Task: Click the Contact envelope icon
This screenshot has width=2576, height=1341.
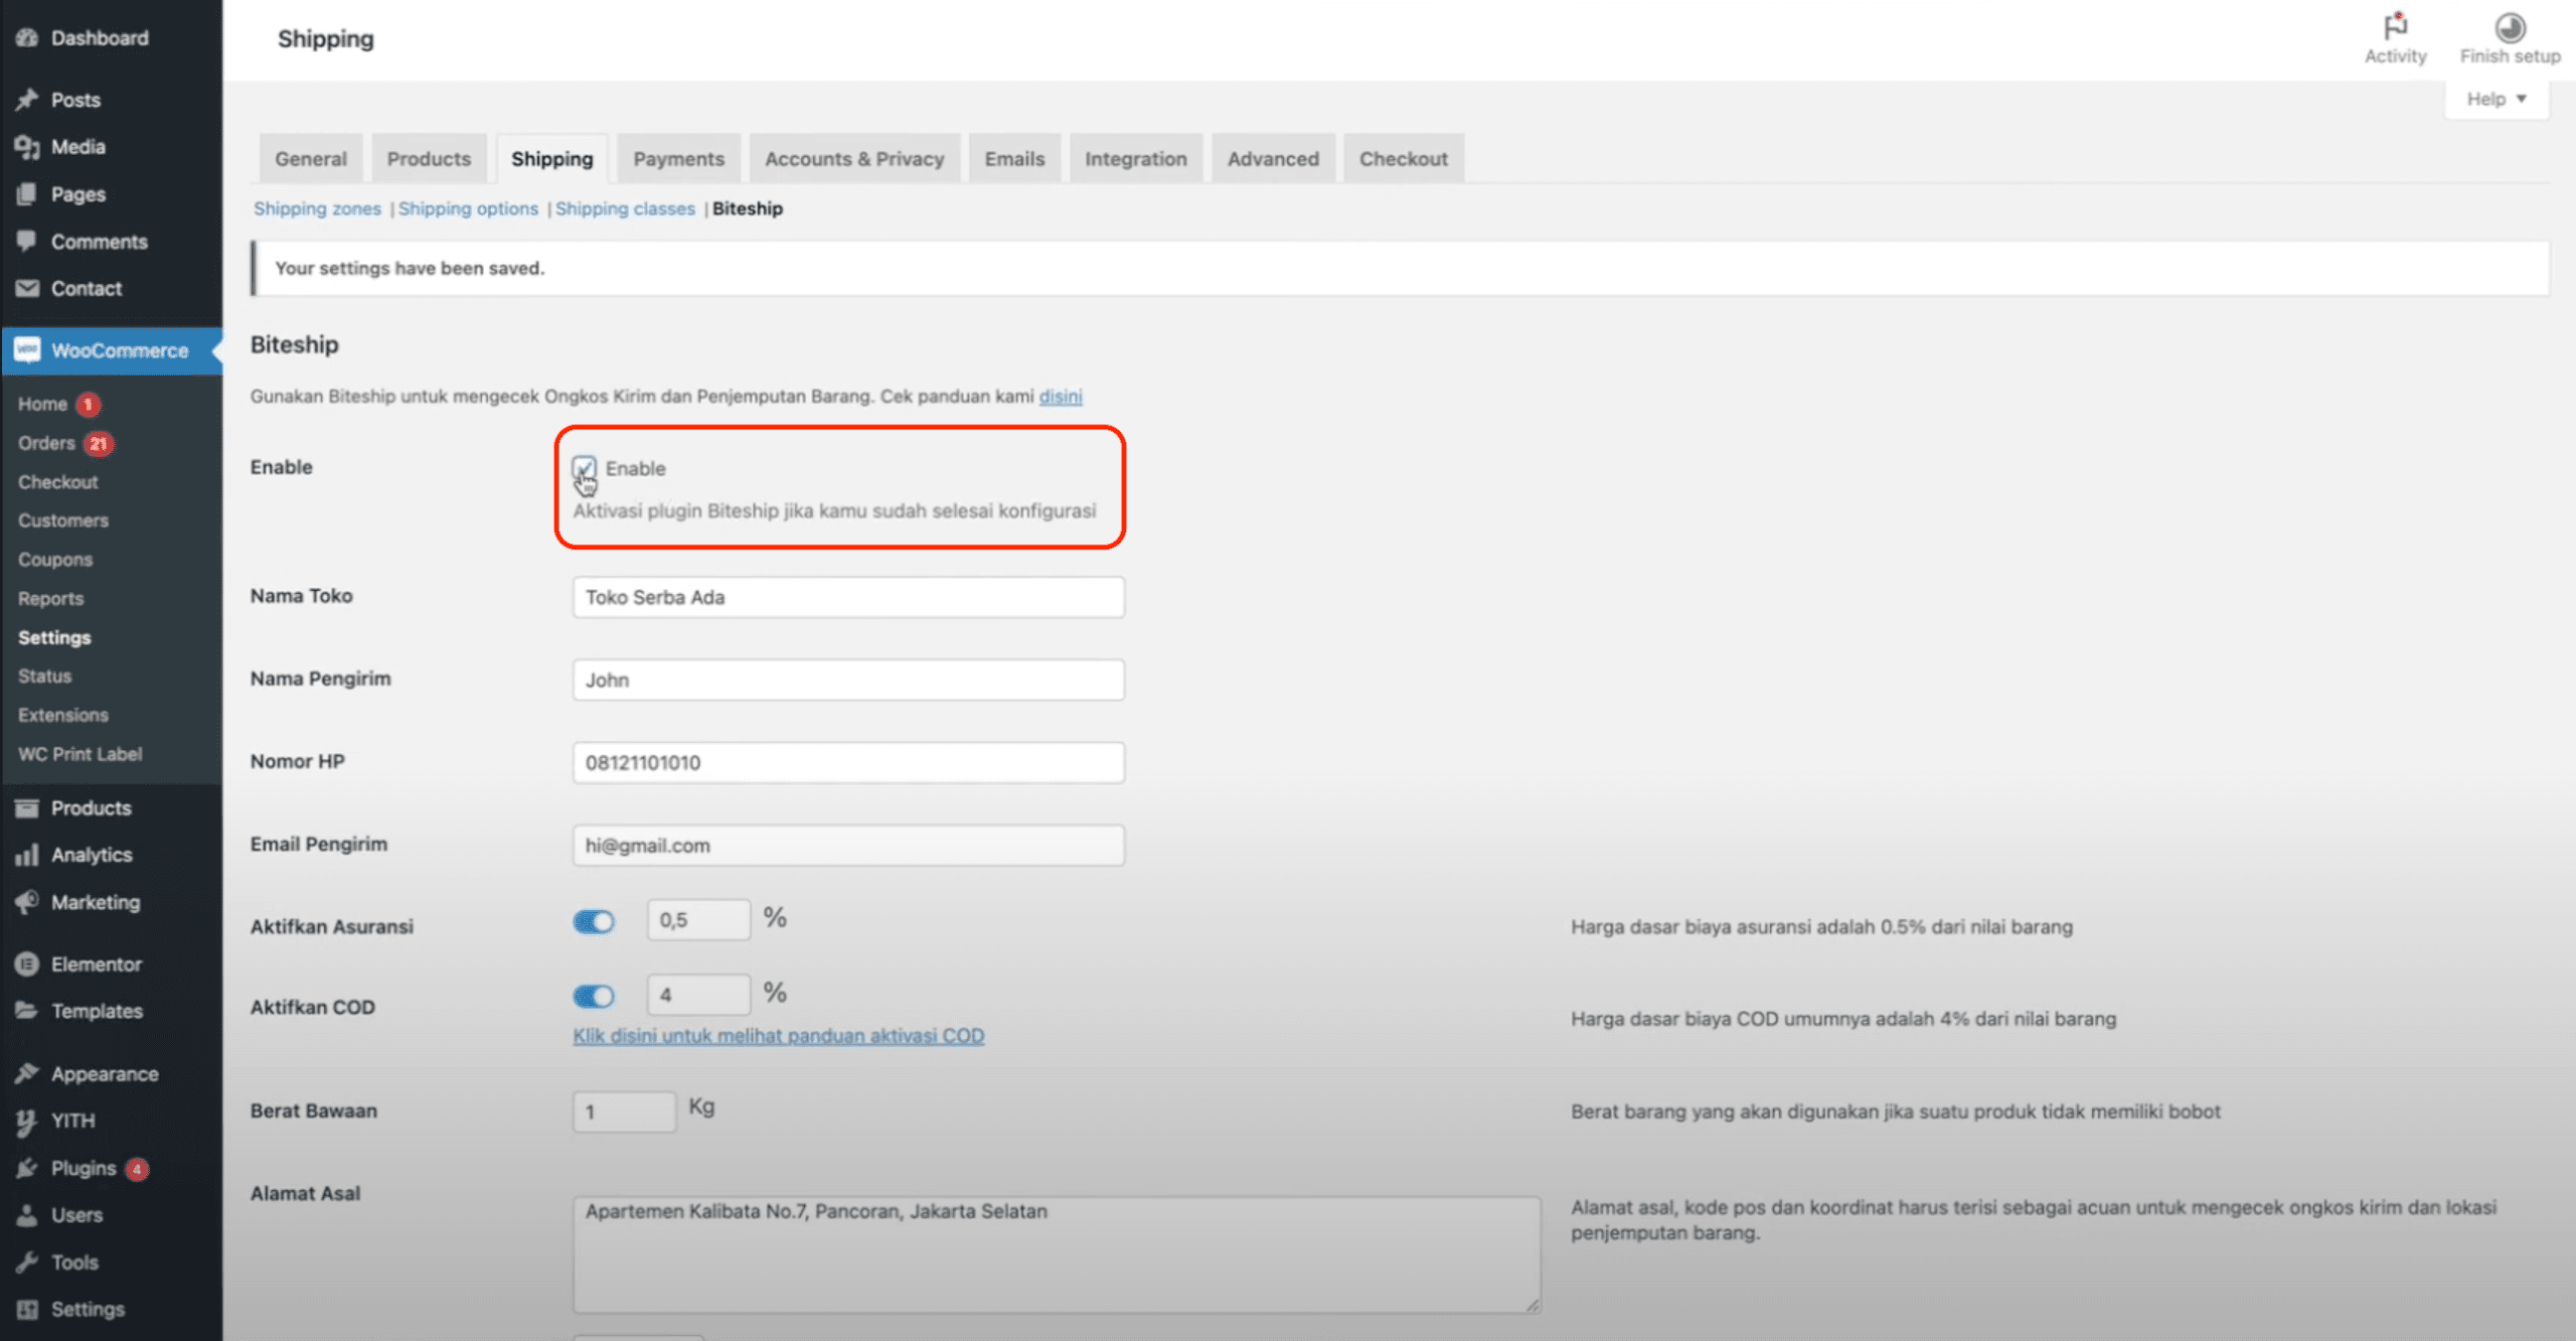Action: click(27, 288)
